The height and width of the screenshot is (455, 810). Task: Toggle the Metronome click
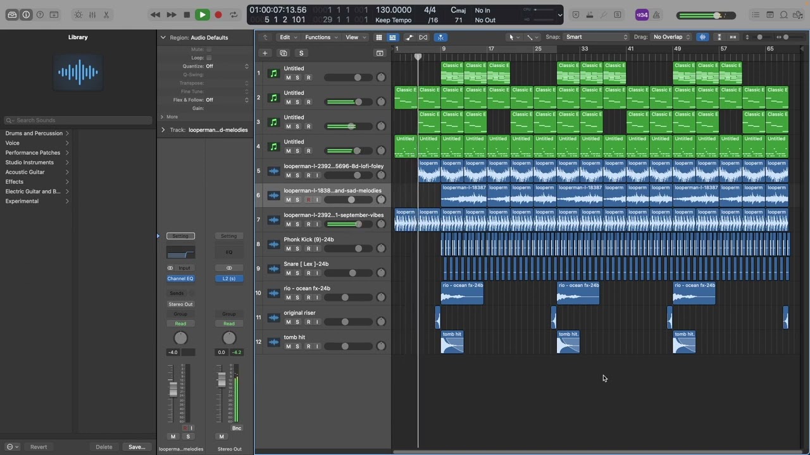pos(656,15)
